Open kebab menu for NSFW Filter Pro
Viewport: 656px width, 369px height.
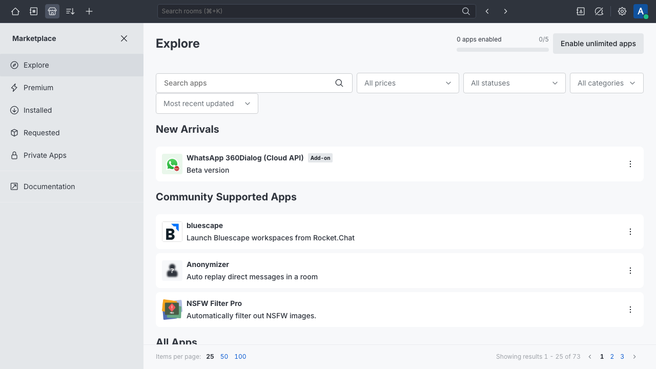[x=630, y=310]
